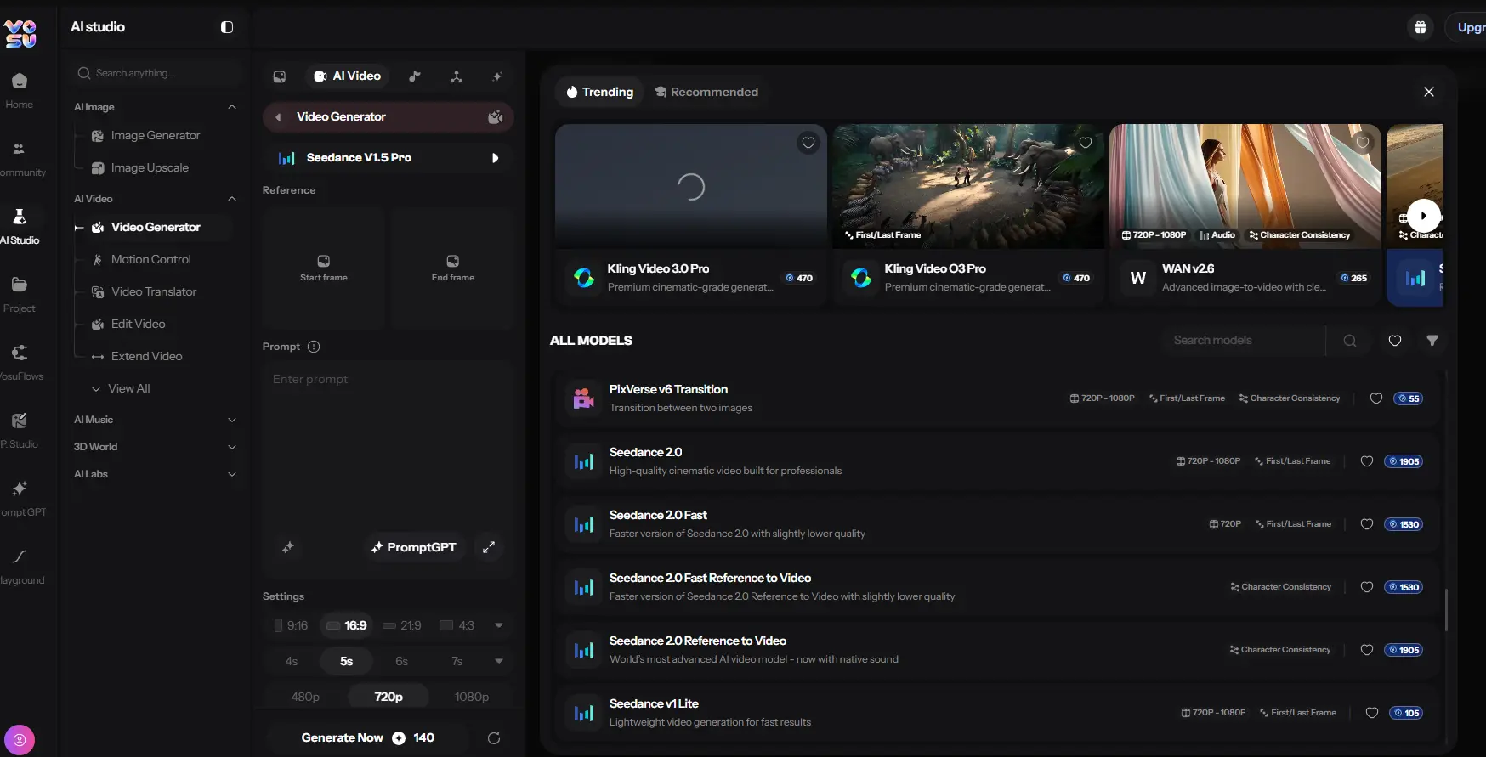This screenshot has height=757, width=1486.
Task: Click the search magnifier in All Models
Action: (x=1350, y=341)
